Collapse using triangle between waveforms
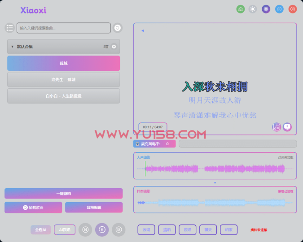This screenshot has width=303, height=242. 215,183
